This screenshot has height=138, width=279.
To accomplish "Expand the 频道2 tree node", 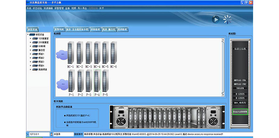I will pos(31,58).
